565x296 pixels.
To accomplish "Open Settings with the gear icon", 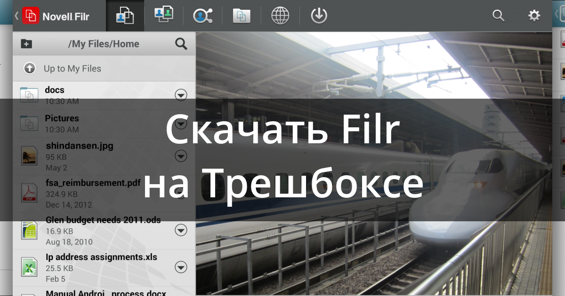I will (534, 16).
